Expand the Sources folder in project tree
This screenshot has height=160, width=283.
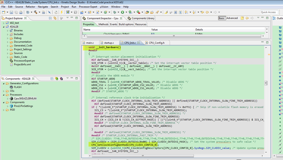coord(8,53)
